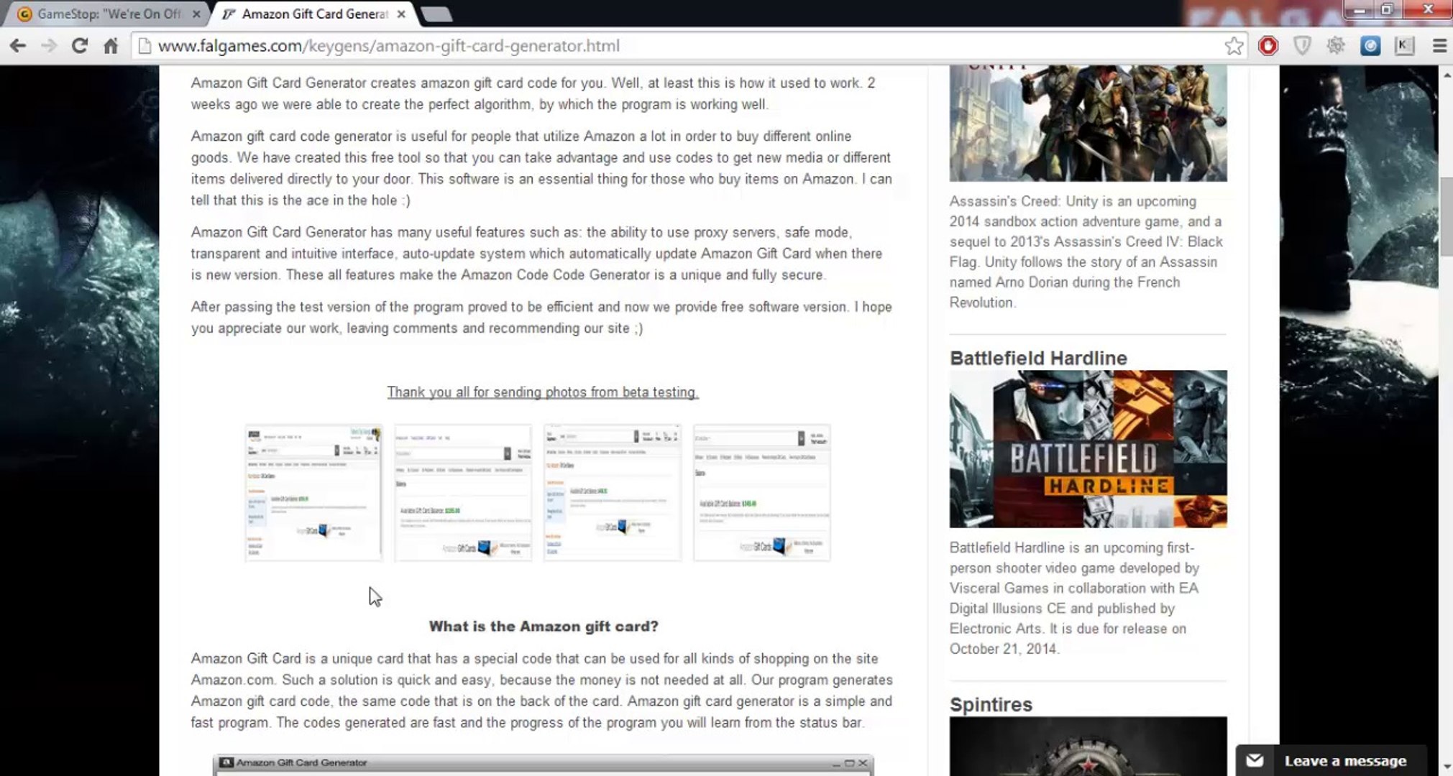Click the Battlefield Hardline heading link
The image size is (1453, 776).
click(x=1037, y=358)
